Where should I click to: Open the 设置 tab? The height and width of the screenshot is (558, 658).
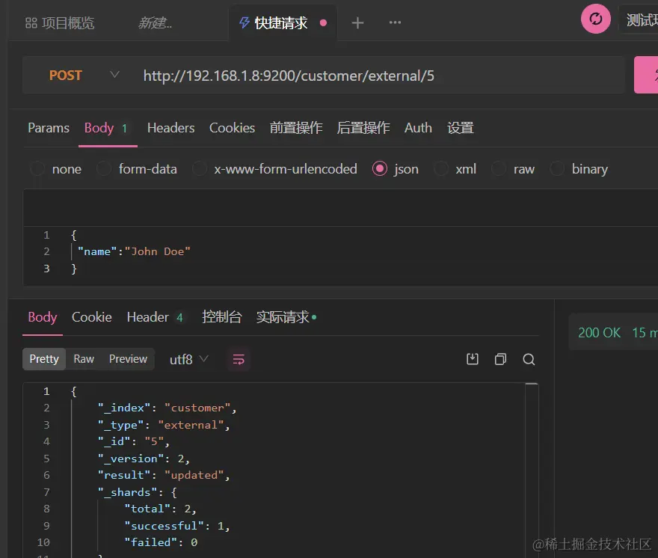click(x=461, y=128)
